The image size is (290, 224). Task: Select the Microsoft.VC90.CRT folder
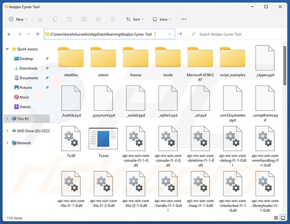click(200, 64)
